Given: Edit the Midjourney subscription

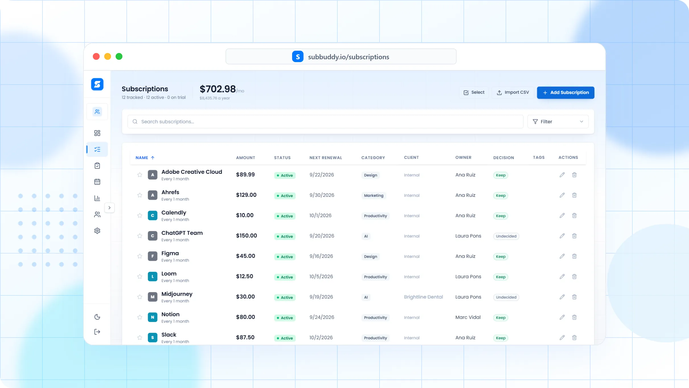Looking at the screenshot, I should (x=562, y=297).
